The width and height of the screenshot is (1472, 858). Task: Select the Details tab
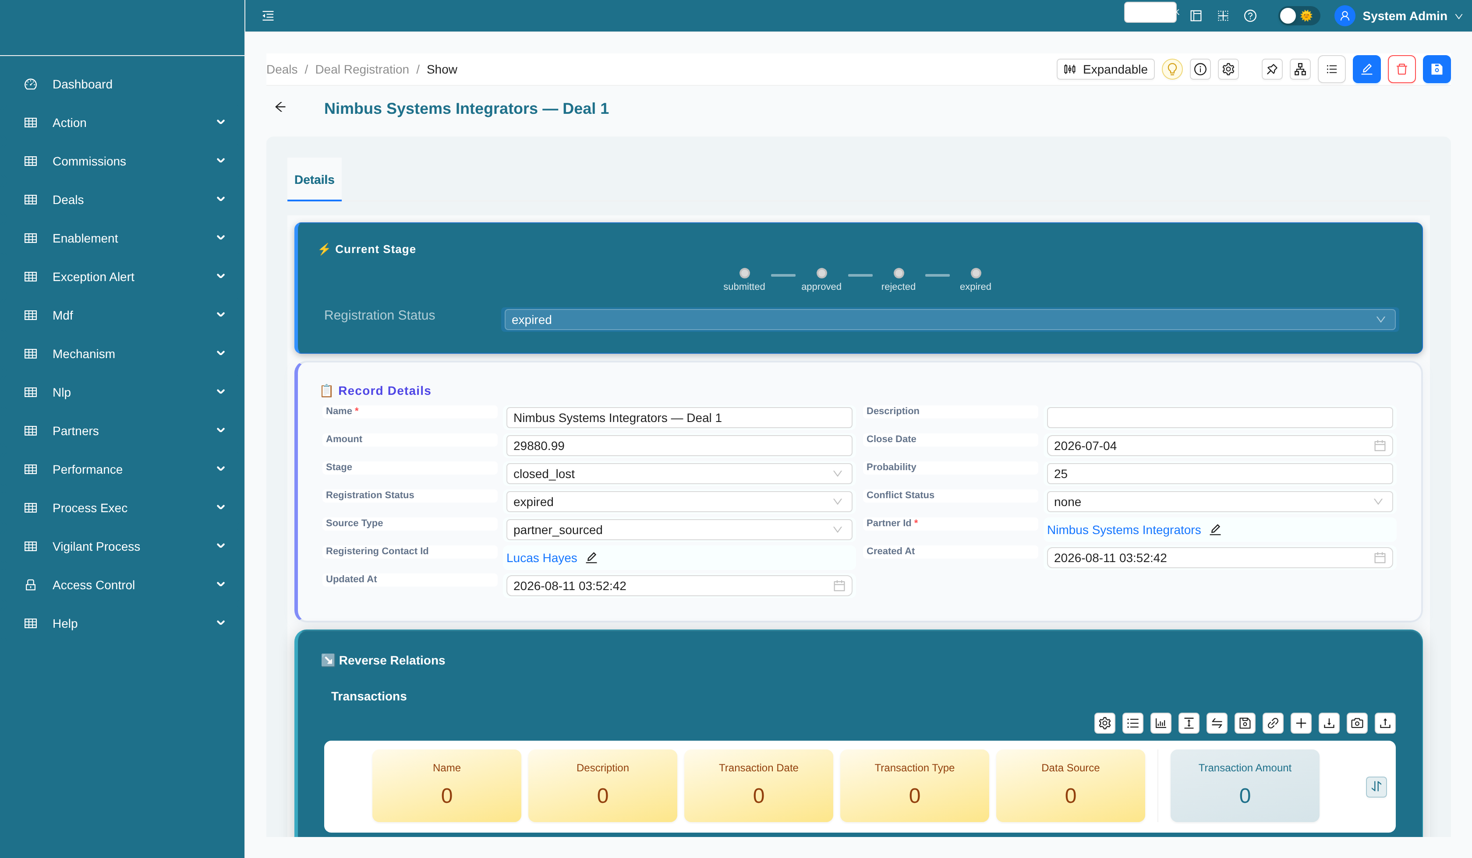(314, 180)
